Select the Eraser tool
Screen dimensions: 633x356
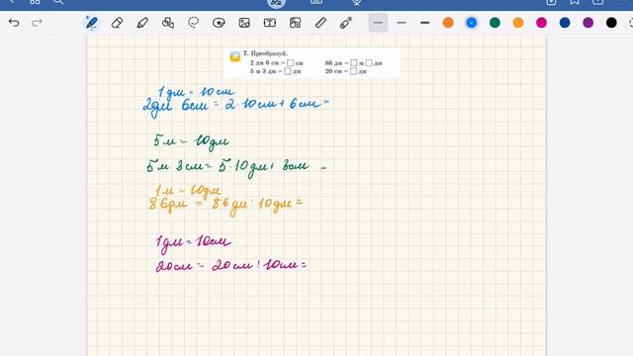117,23
